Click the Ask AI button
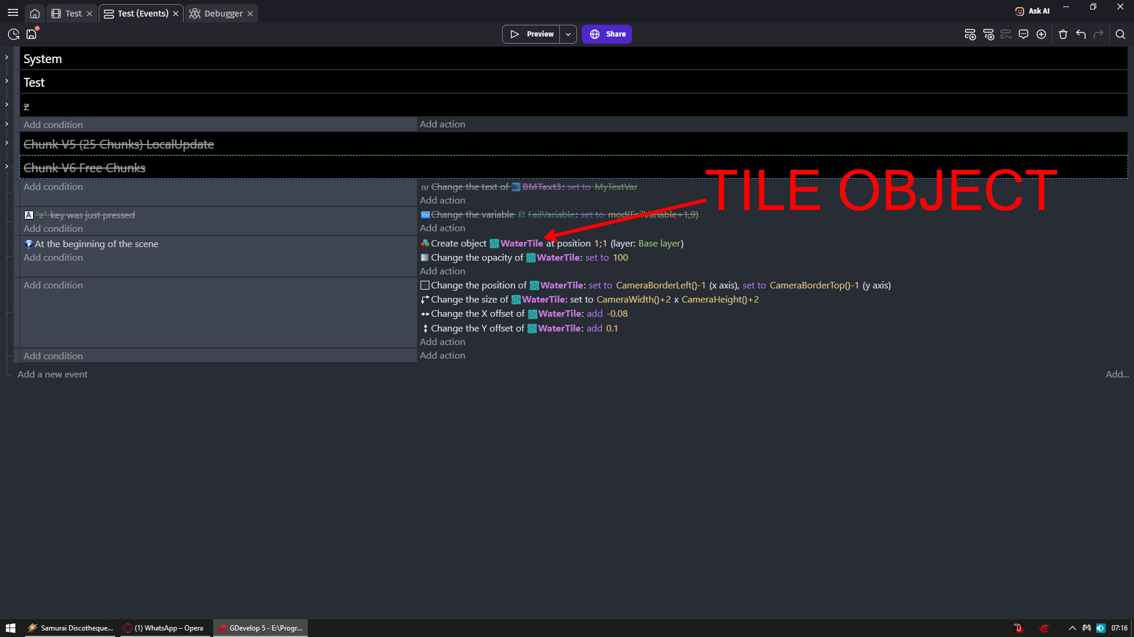Viewport: 1134px width, 637px height. point(1032,11)
